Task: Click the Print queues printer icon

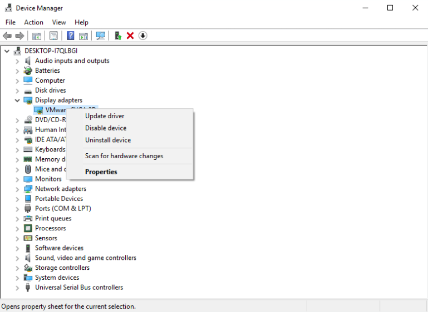Action: tap(28, 218)
